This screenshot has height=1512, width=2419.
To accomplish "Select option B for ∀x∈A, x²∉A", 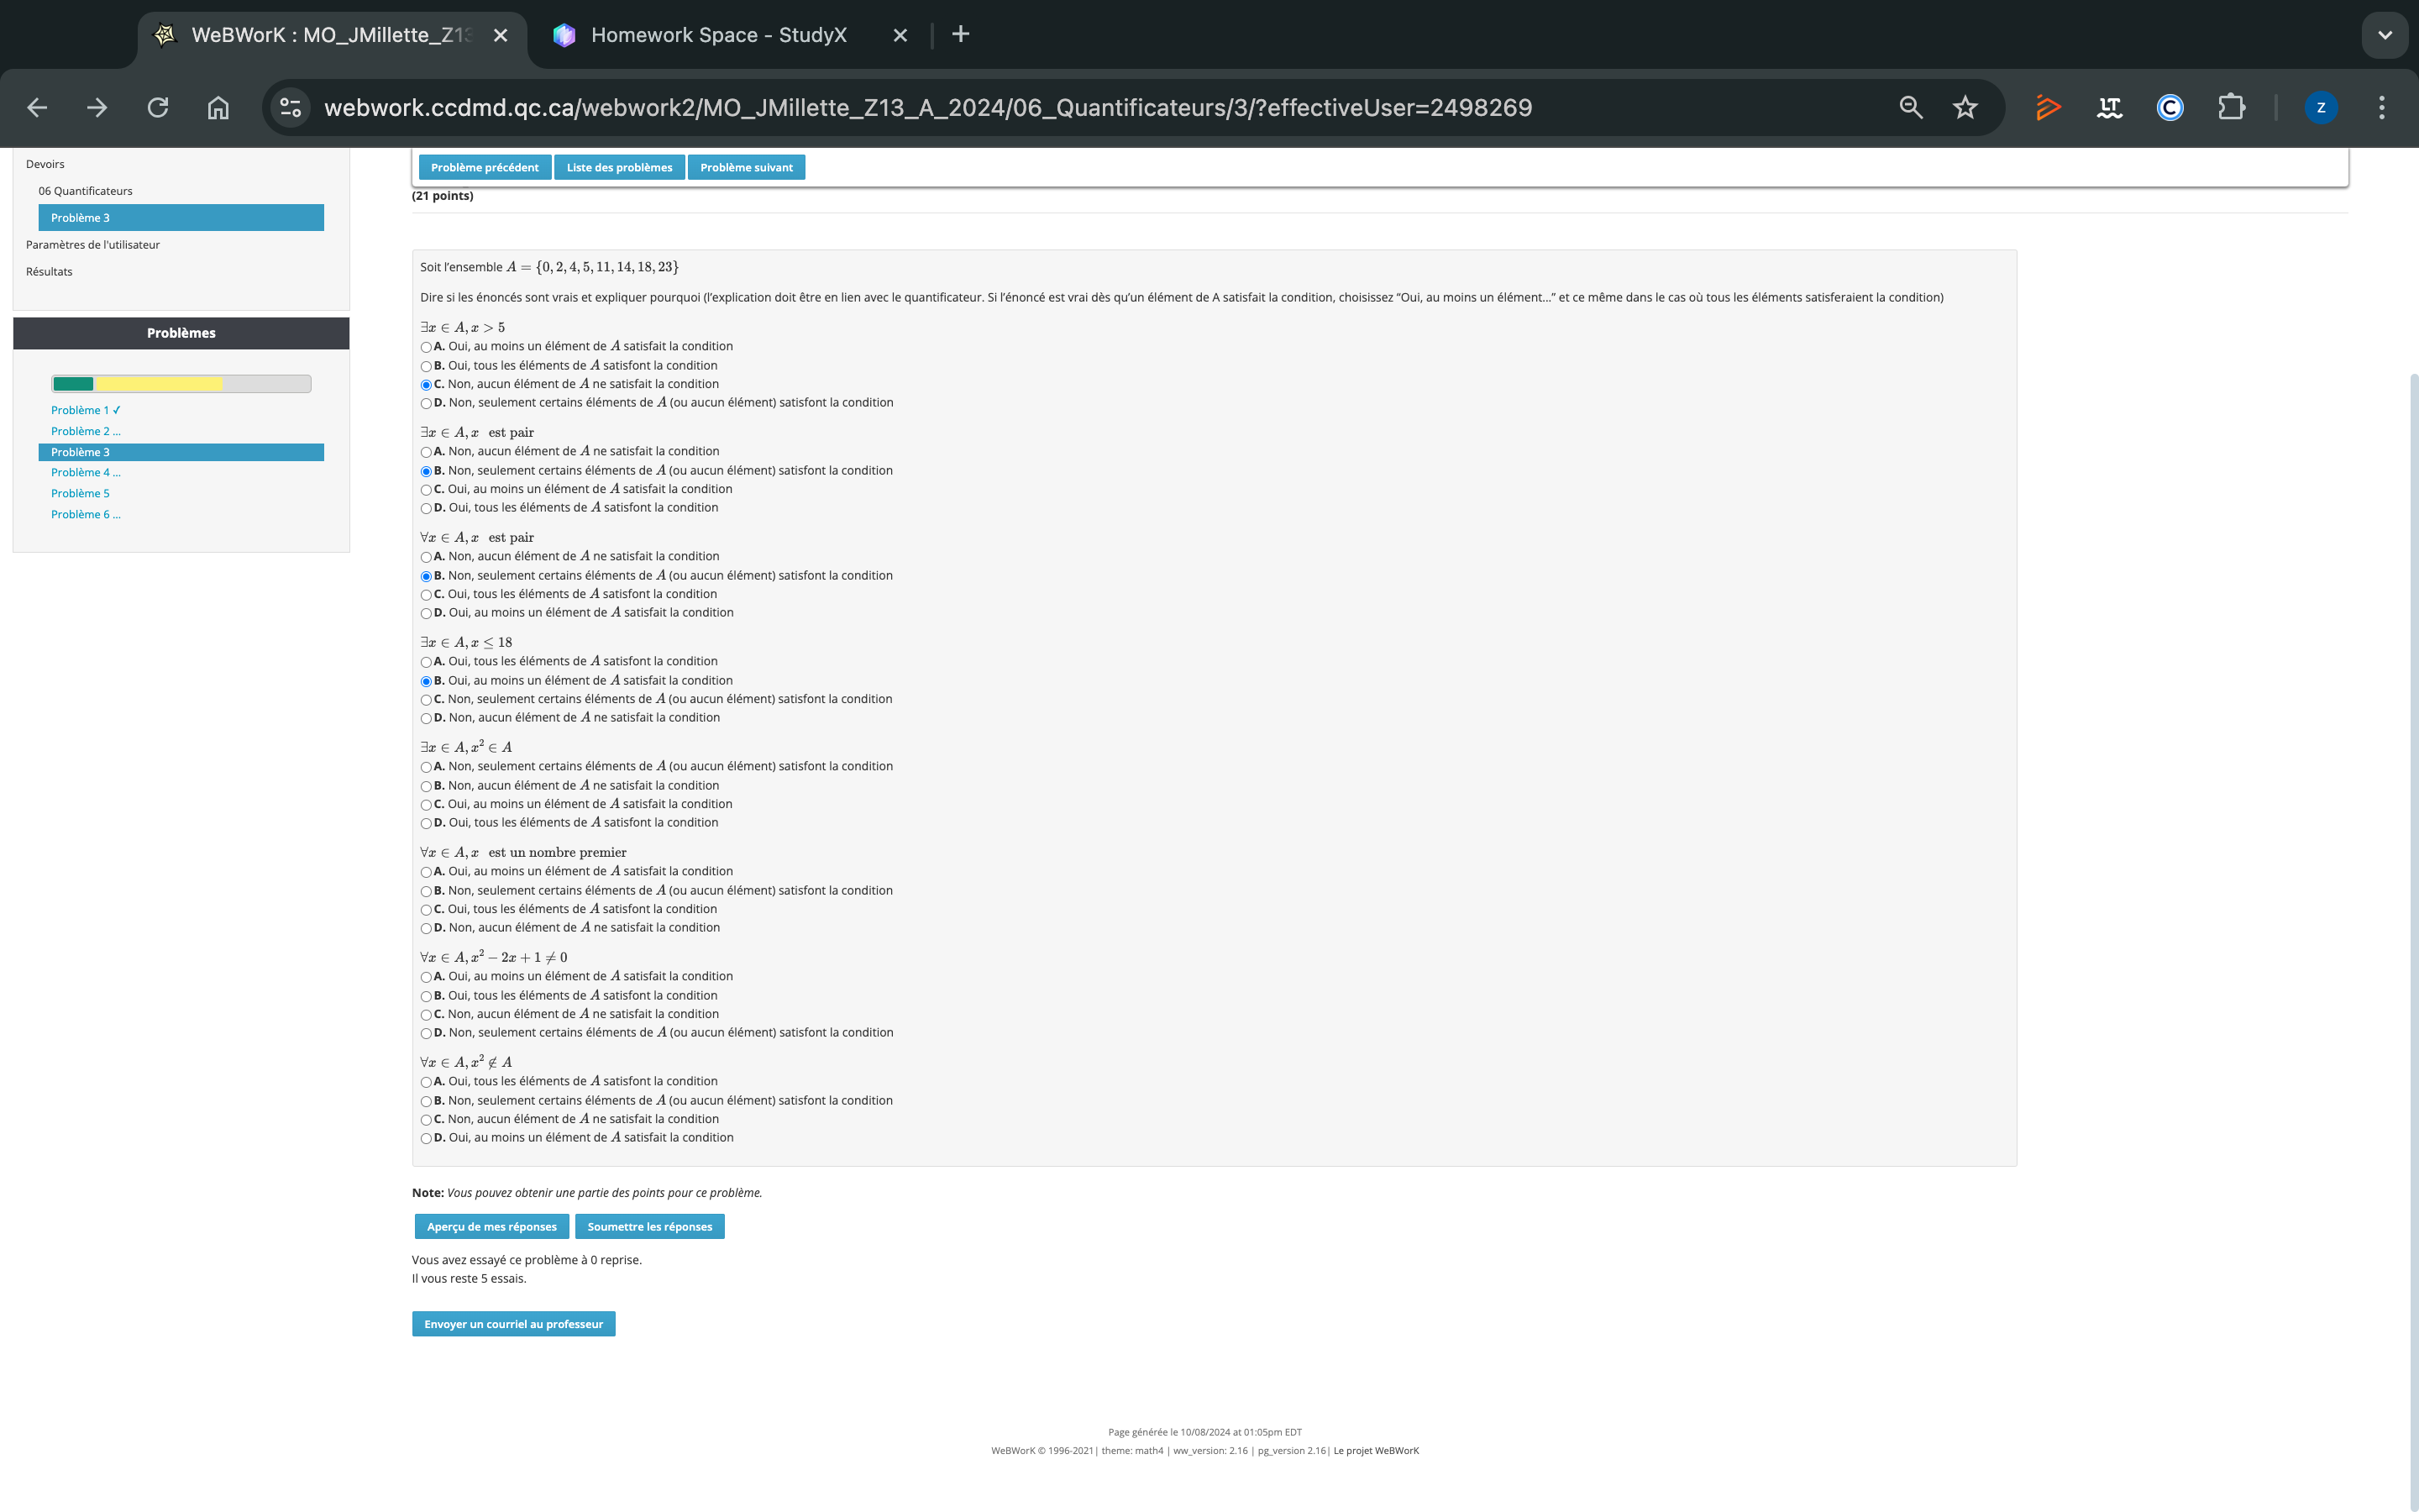I will pos(426,1101).
